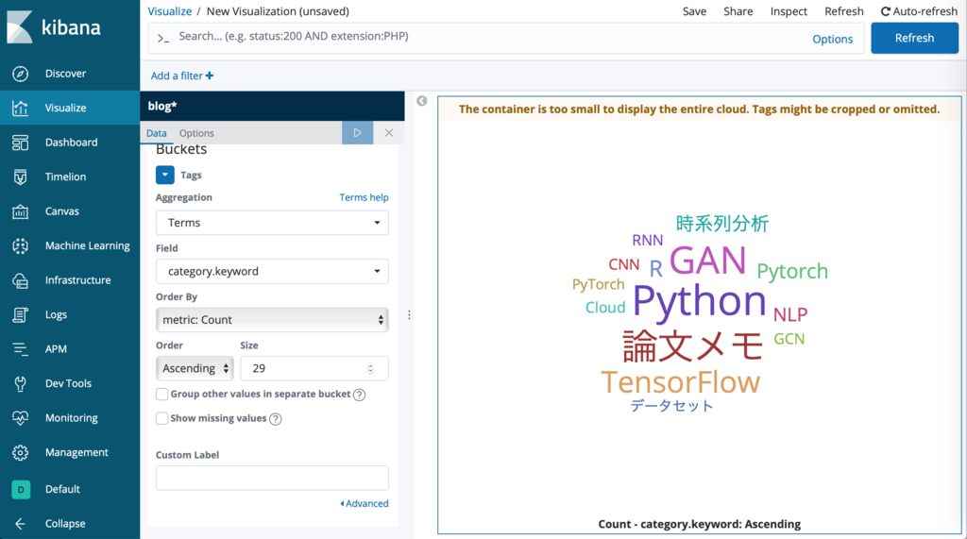Click the GAN tag in cloud
This screenshot has width=967, height=539.
point(707,261)
